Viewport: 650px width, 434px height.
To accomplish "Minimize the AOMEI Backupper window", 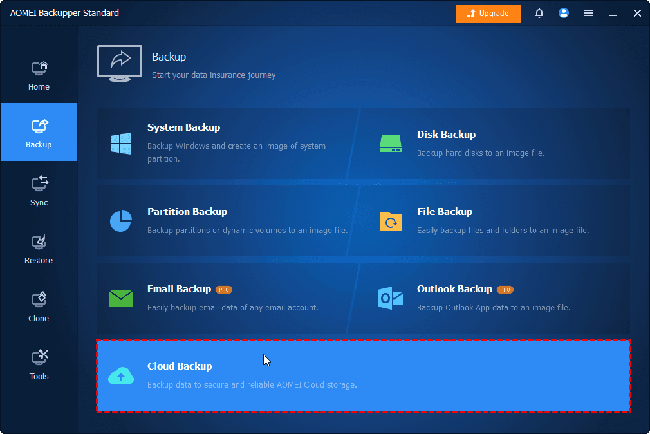I will click(613, 14).
